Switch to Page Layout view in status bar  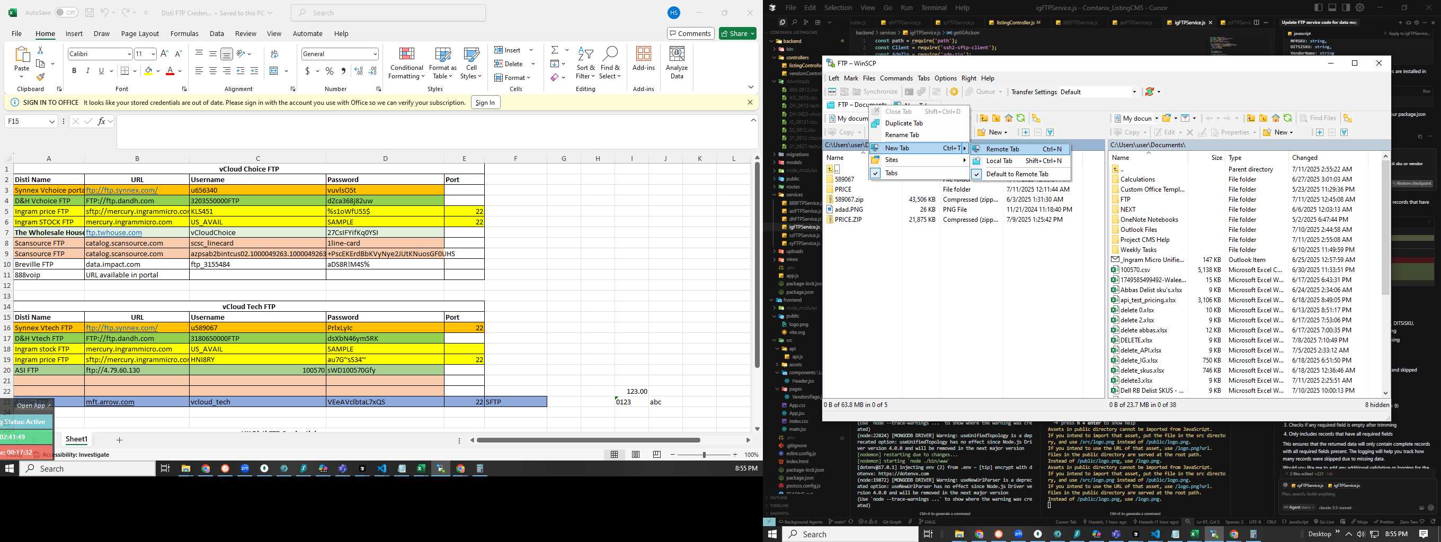636,455
